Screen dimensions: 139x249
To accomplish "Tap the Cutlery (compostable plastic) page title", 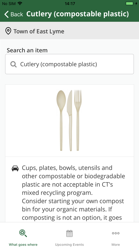I will coord(78,14).
